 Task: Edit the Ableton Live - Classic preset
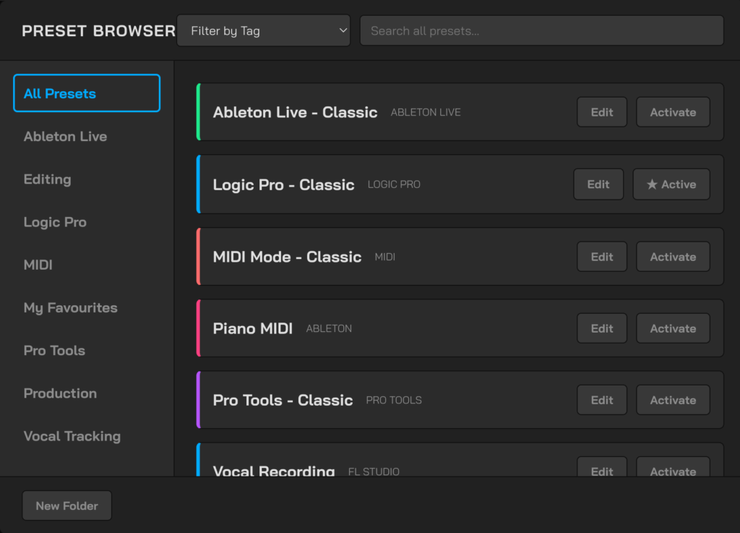point(601,112)
